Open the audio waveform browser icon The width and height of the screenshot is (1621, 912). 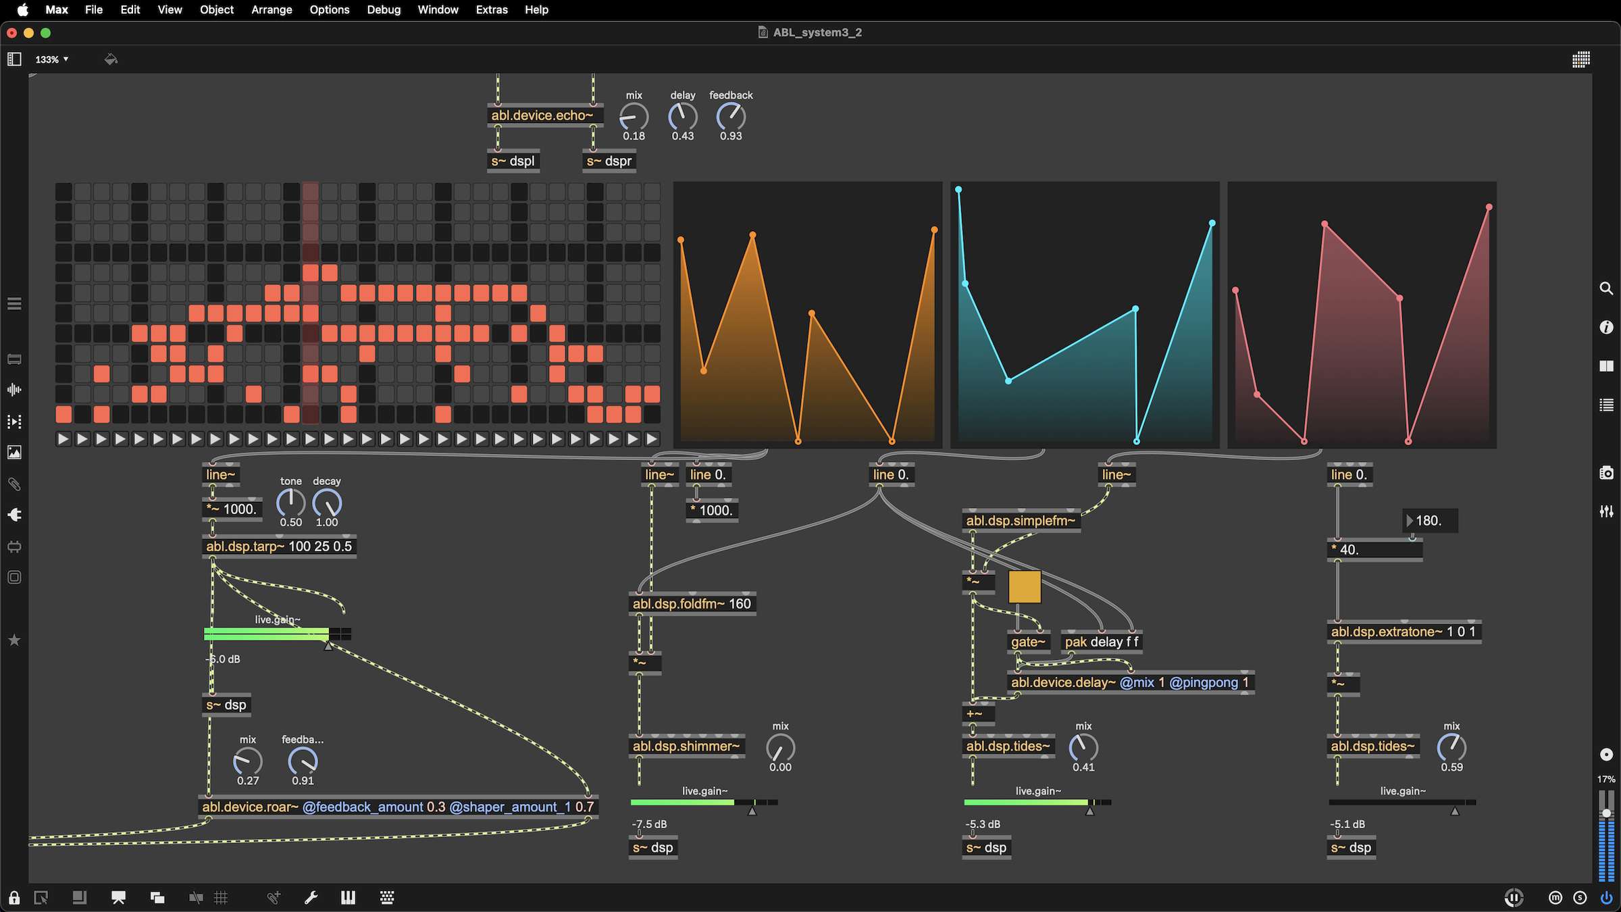click(14, 390)
